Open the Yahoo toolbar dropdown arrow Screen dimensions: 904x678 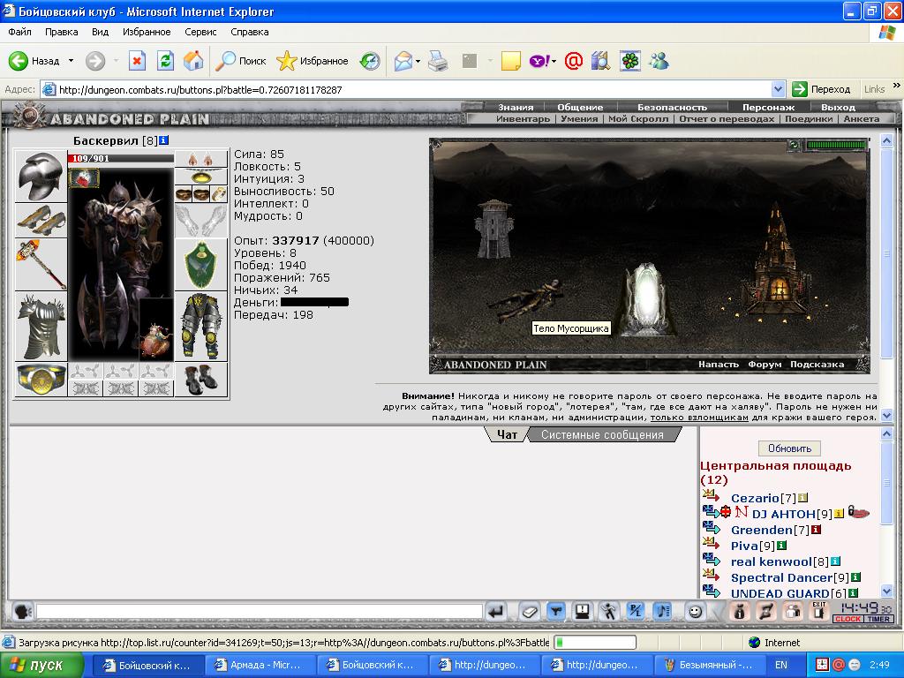pos(554,61)
